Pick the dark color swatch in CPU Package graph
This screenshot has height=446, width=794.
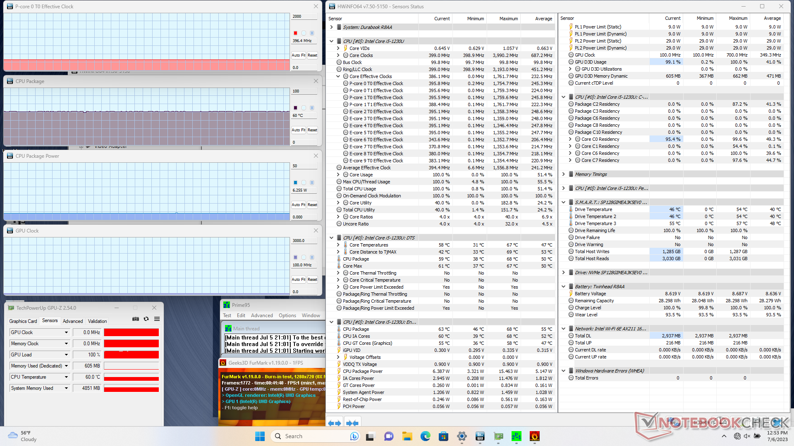[296, 108]
